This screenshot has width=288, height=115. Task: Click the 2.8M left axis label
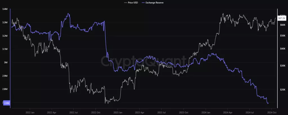(x=5, y=89)
